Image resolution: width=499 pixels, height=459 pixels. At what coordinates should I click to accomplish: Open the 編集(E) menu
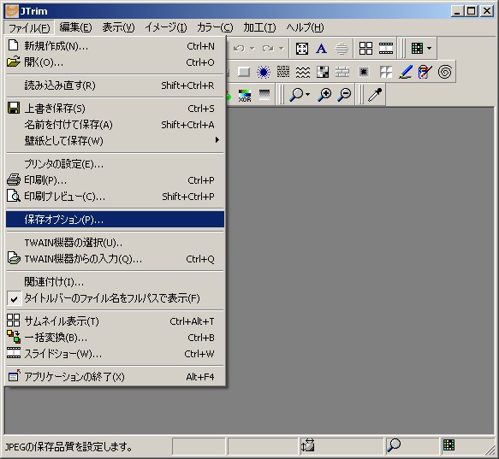[75, 27]
